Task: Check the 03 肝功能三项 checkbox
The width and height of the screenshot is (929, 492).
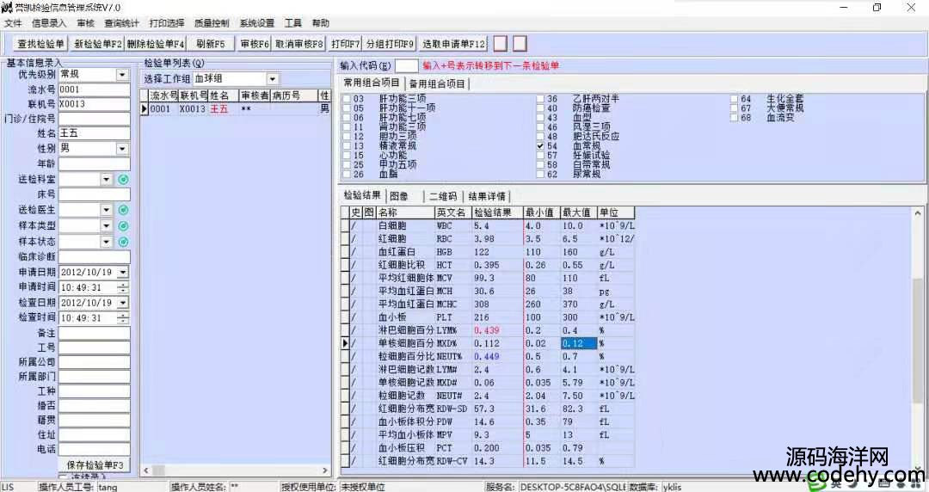Action: click(x=346, y=99)
